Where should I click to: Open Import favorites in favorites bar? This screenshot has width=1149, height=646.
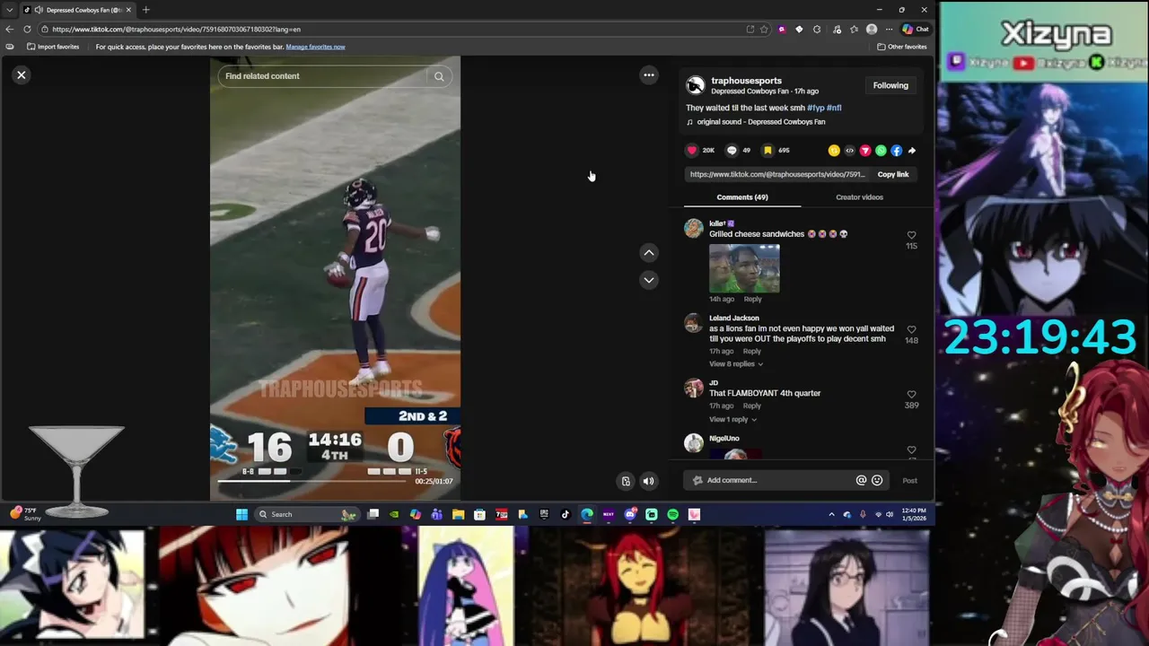tap(53, 47)
